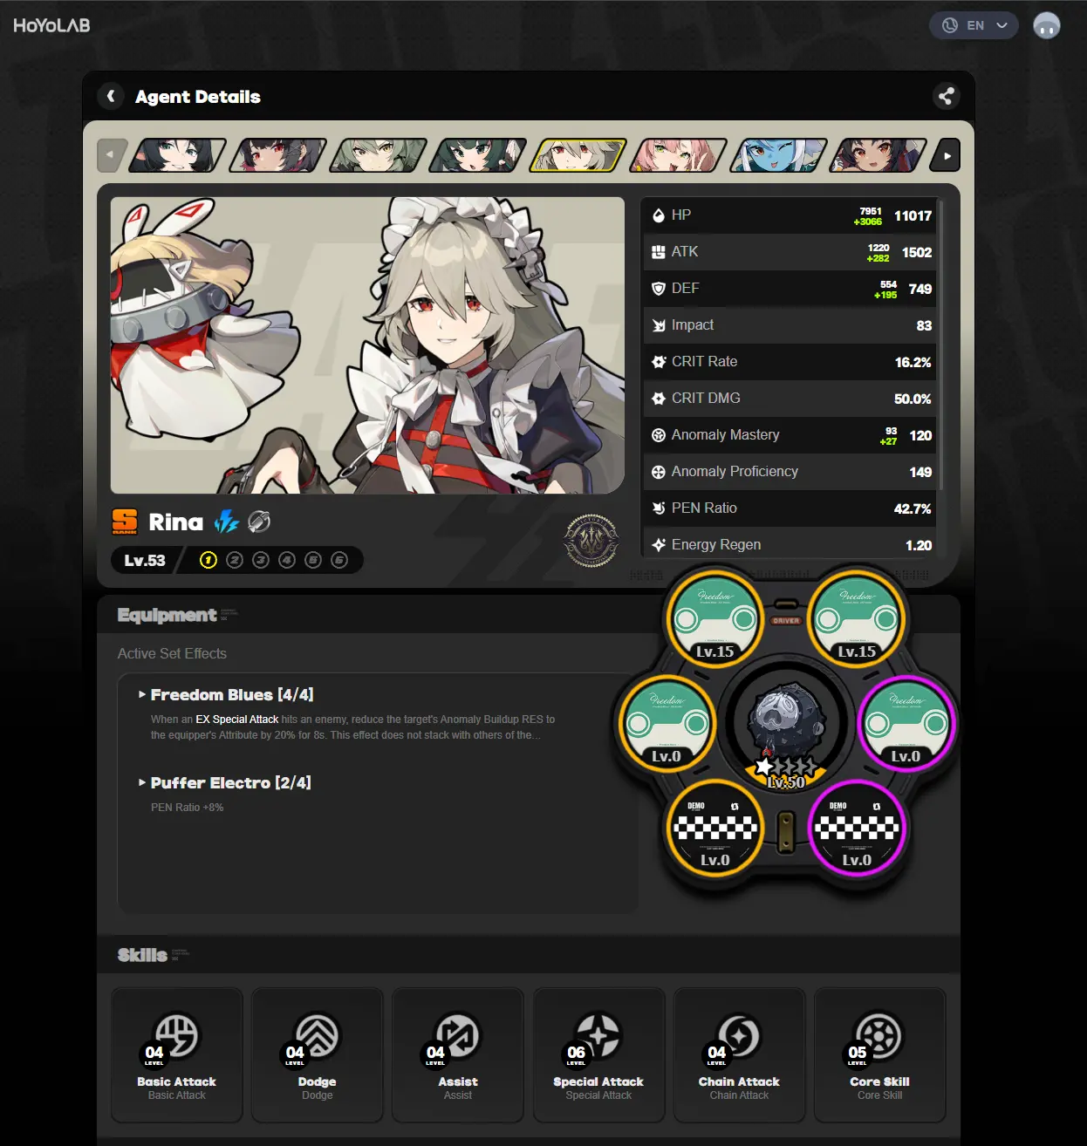Open Chain Attack skill level 04

[739, 1054]
